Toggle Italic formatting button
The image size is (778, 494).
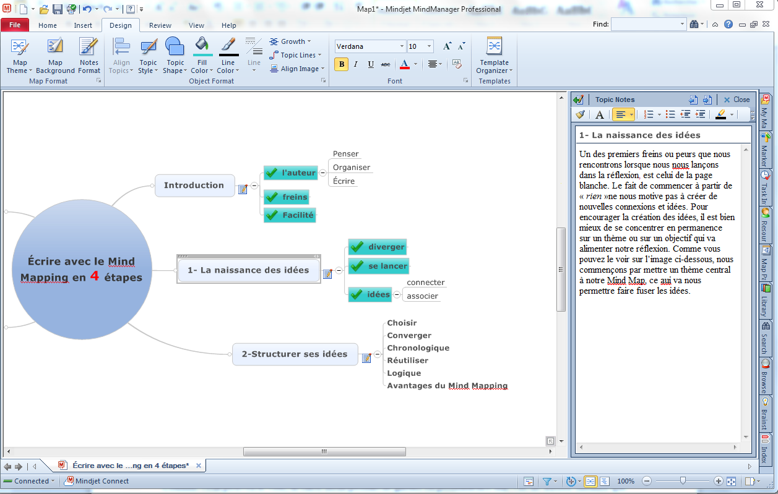[x=356, y=64]
